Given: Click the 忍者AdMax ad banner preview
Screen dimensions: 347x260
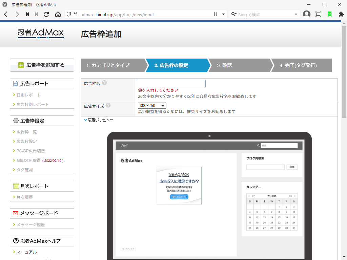Looking at the screenshot, I should [179, 186].
